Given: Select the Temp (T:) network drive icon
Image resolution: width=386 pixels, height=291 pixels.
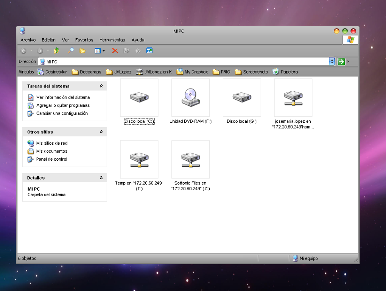Looking at the screenshot, I should (139, 160).
